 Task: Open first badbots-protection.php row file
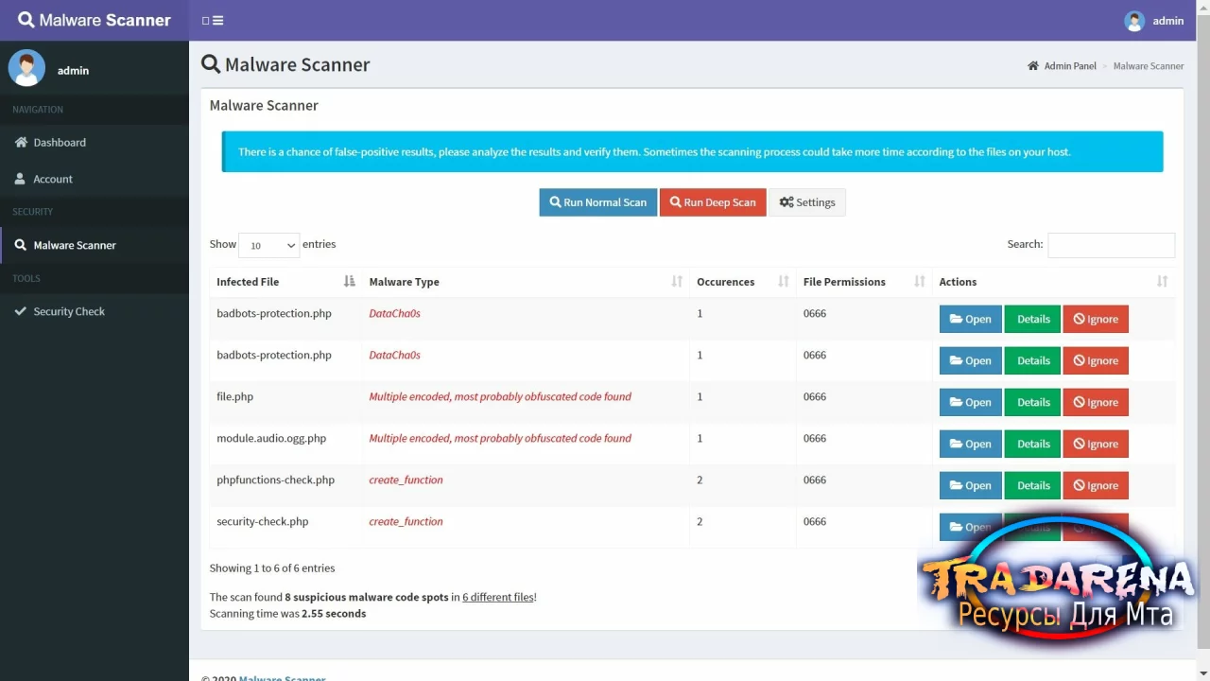tap(971, 319)
